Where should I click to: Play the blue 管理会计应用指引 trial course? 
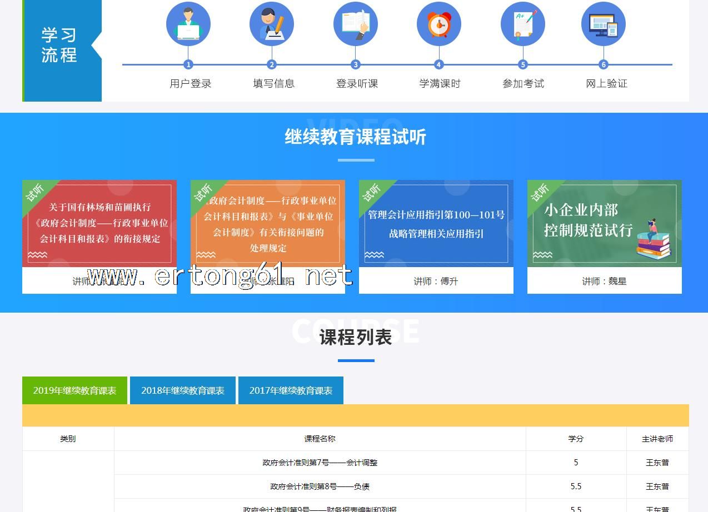(436, 223)
